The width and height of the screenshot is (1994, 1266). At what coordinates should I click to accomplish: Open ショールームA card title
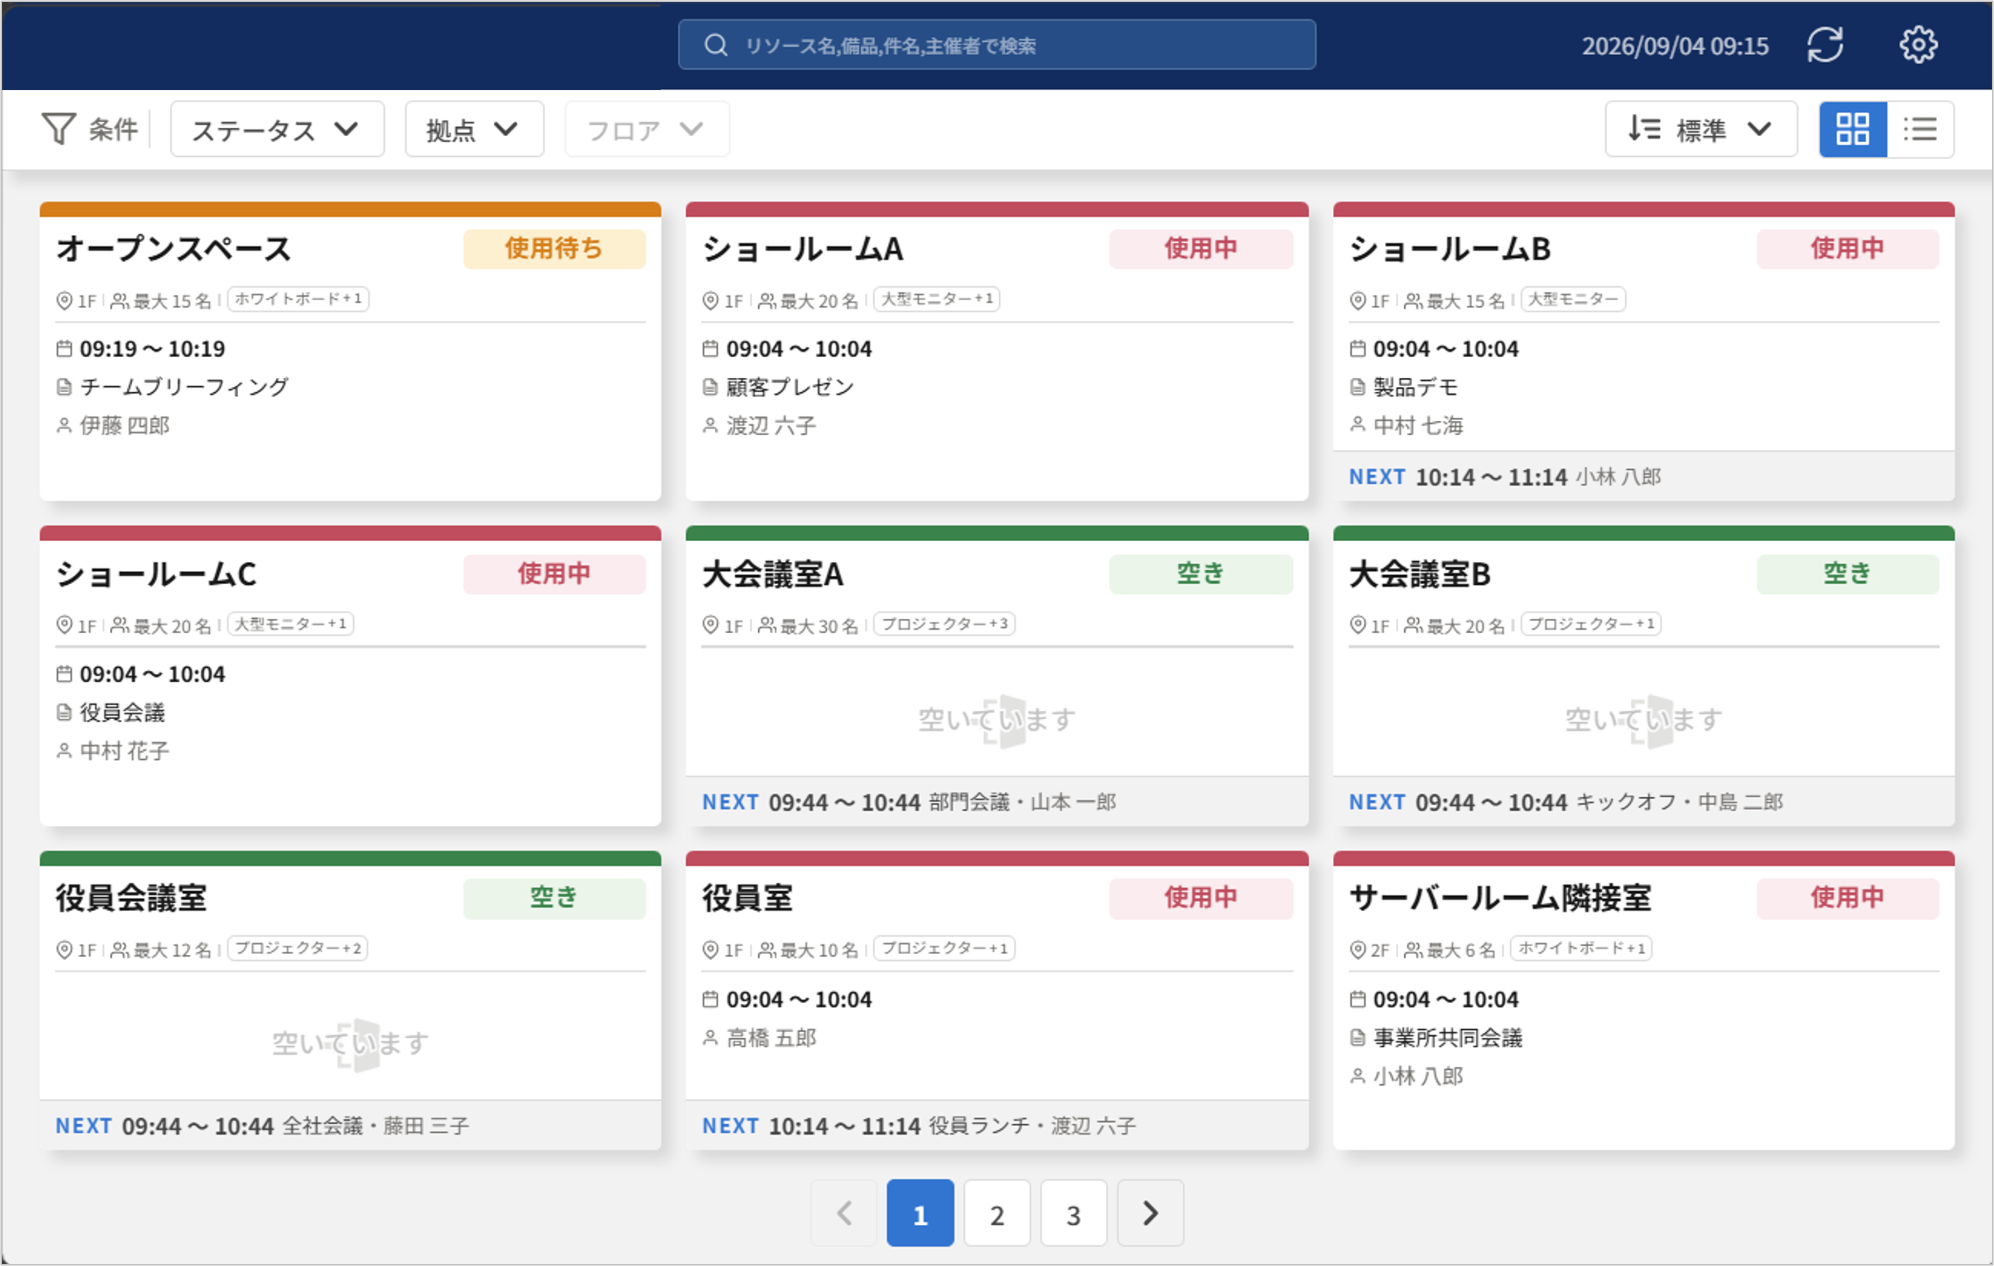click(802, 249)
